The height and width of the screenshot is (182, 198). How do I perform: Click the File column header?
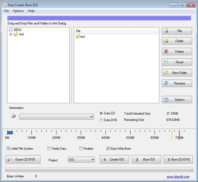[104, 31]
